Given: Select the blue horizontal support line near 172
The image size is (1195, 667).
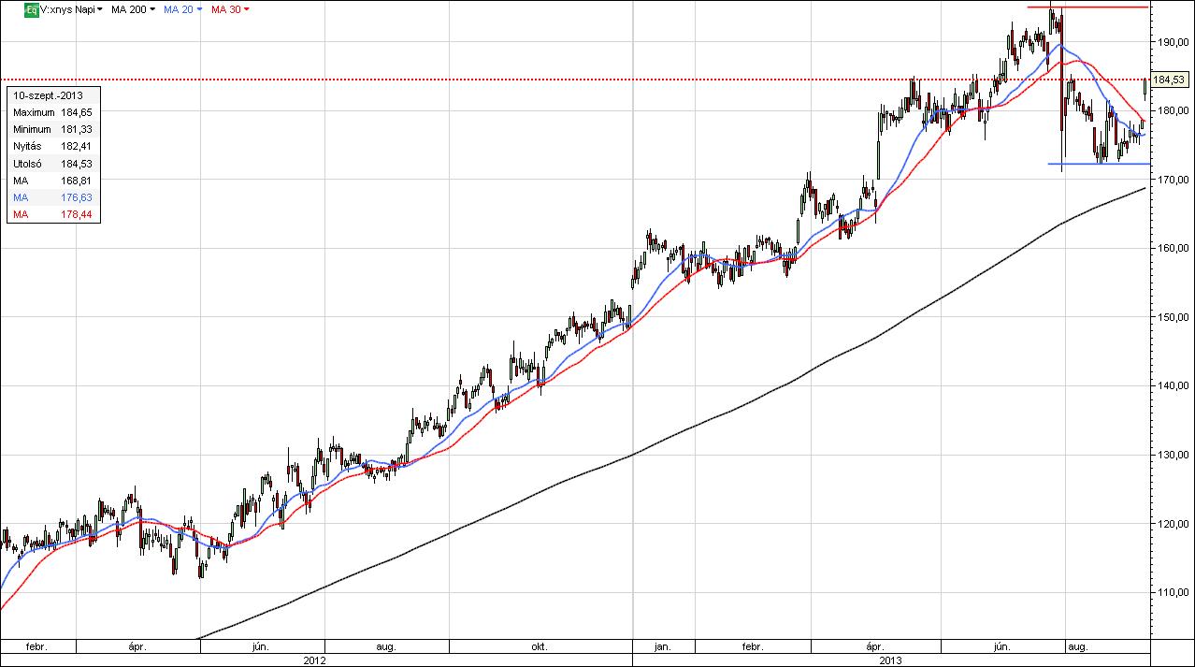Looking at the screenshot, I should (1100, 164).
